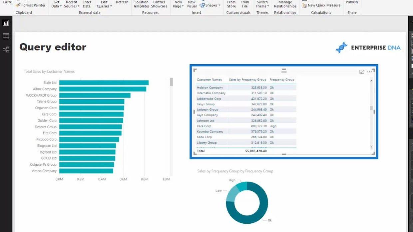The width and height of the screenshot is (413, 232).
Task: Open Manage Relationships
Action: point(285,4)
